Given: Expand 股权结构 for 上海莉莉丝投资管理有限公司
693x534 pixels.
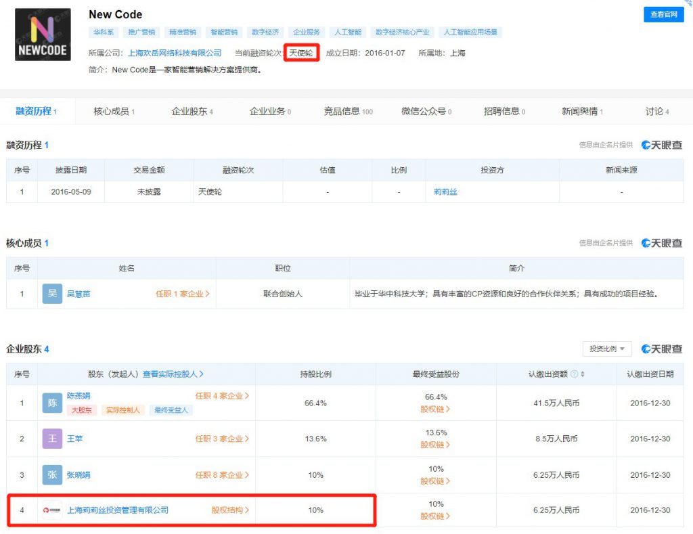Looking at the screenshot, I should click(x=230, y=510).
